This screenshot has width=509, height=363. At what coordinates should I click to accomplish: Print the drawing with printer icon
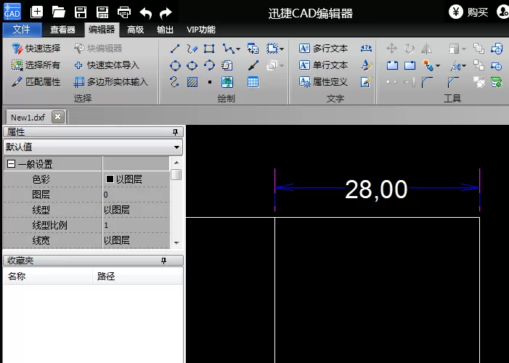pos(124,12)
